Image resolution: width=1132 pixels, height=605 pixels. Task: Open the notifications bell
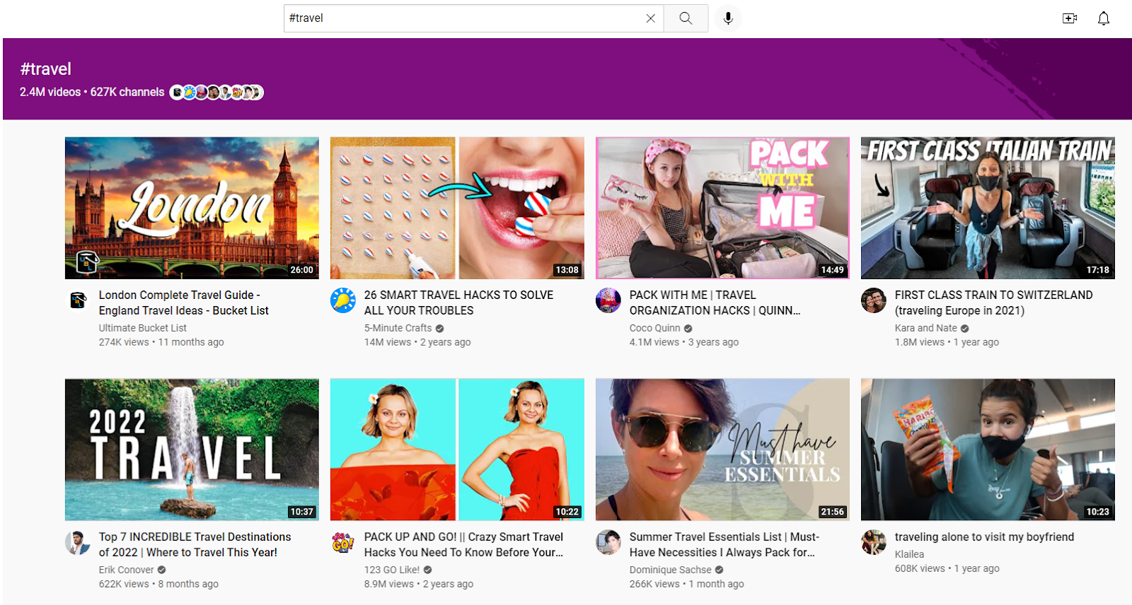(1103, 18)
